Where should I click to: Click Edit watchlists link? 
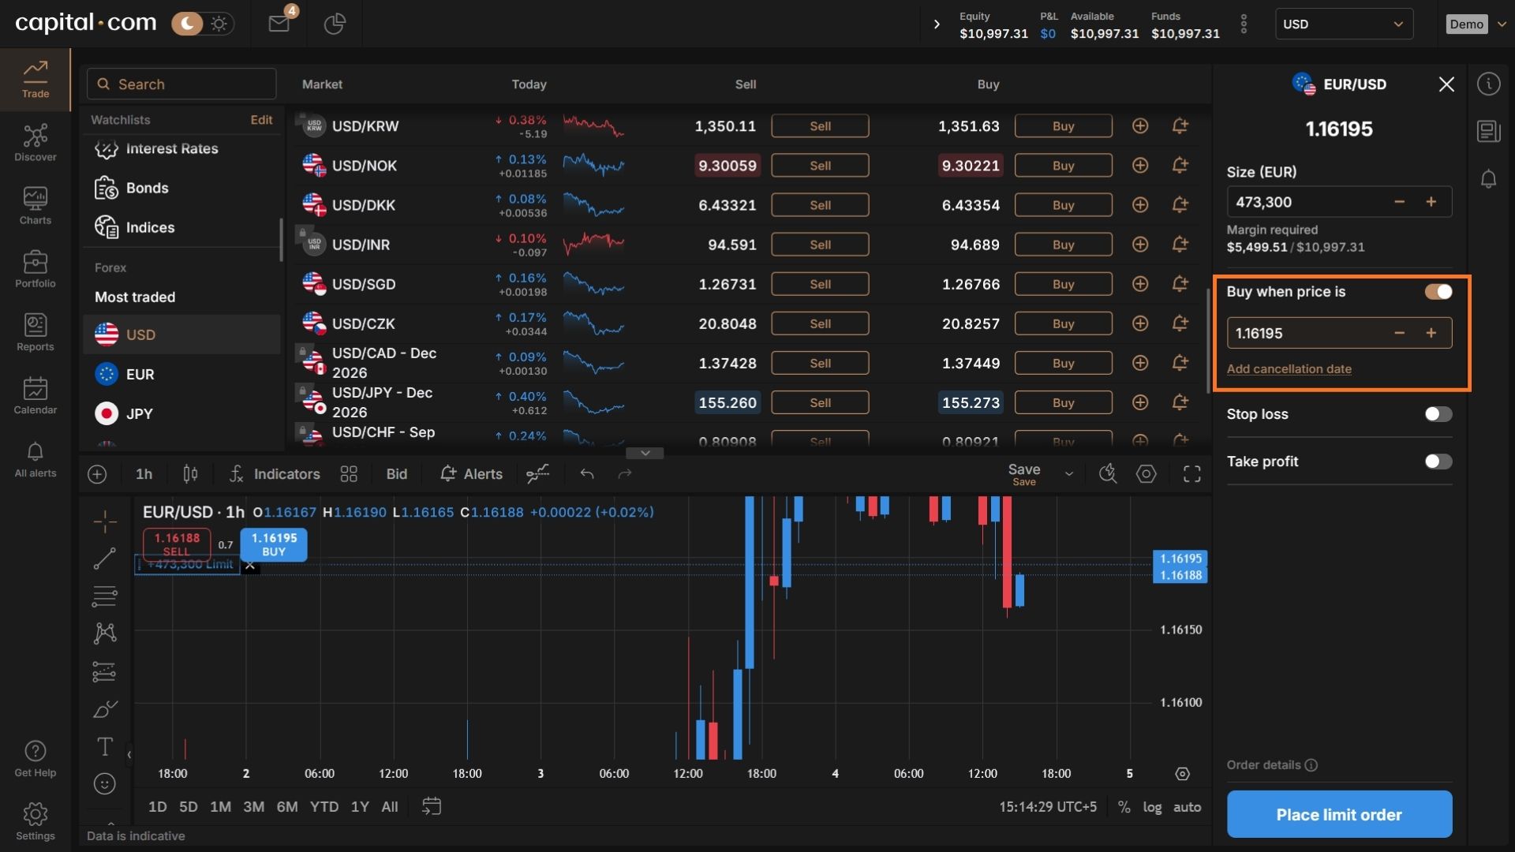[261, 119]
